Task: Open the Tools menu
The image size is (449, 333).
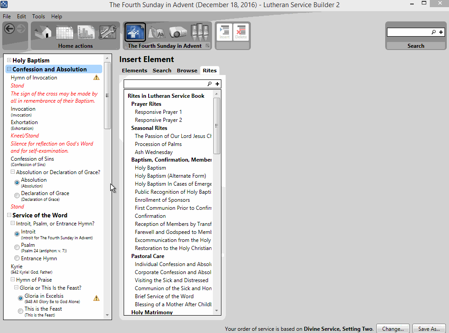Action: click(x=38, y=17)
